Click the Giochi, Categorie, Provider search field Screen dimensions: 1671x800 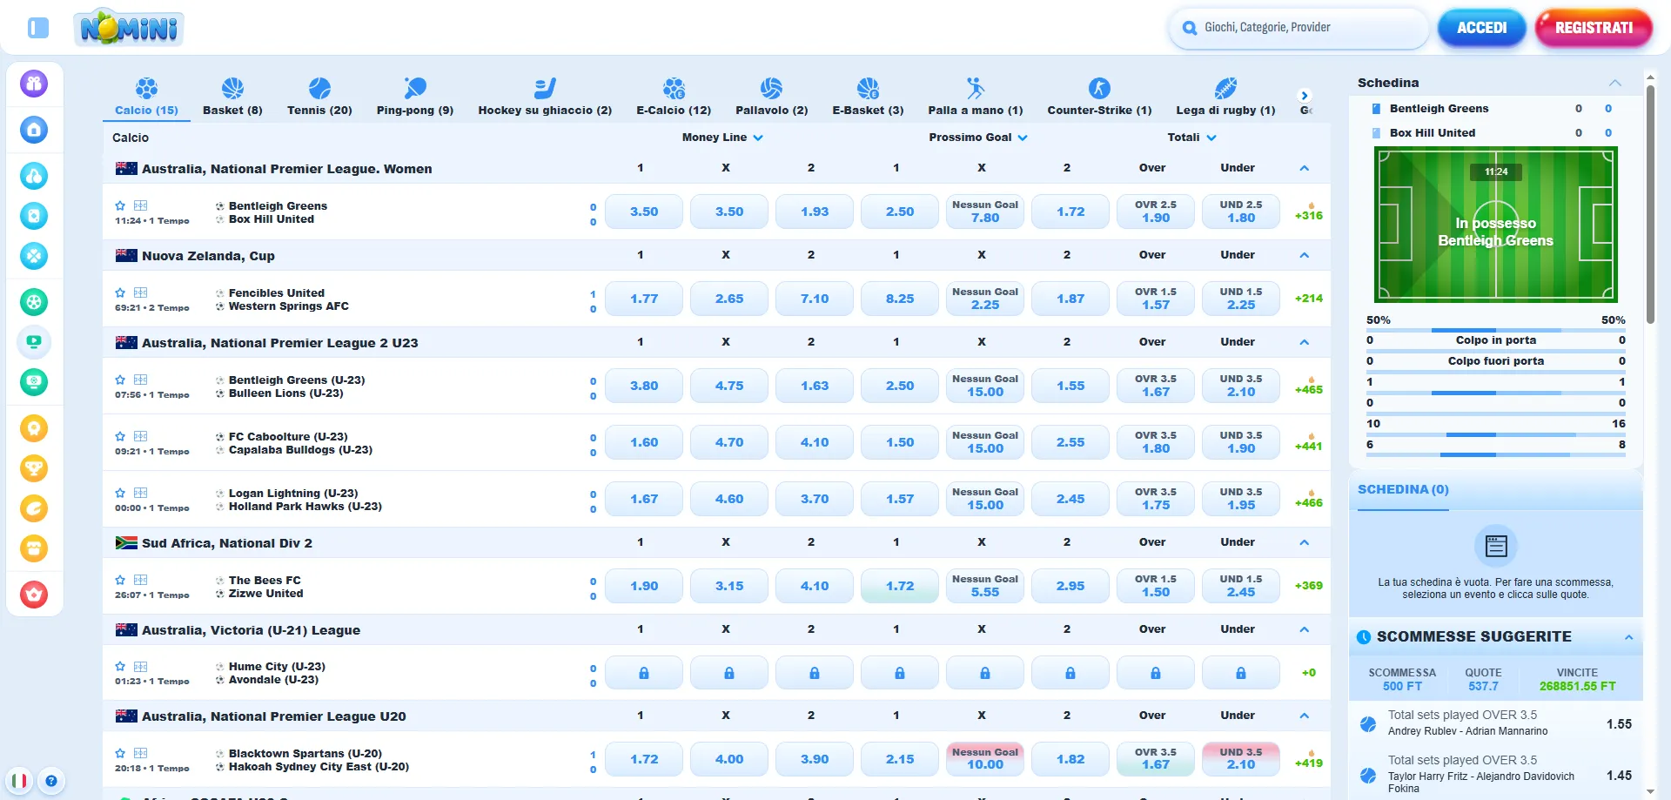(1299, 28)
